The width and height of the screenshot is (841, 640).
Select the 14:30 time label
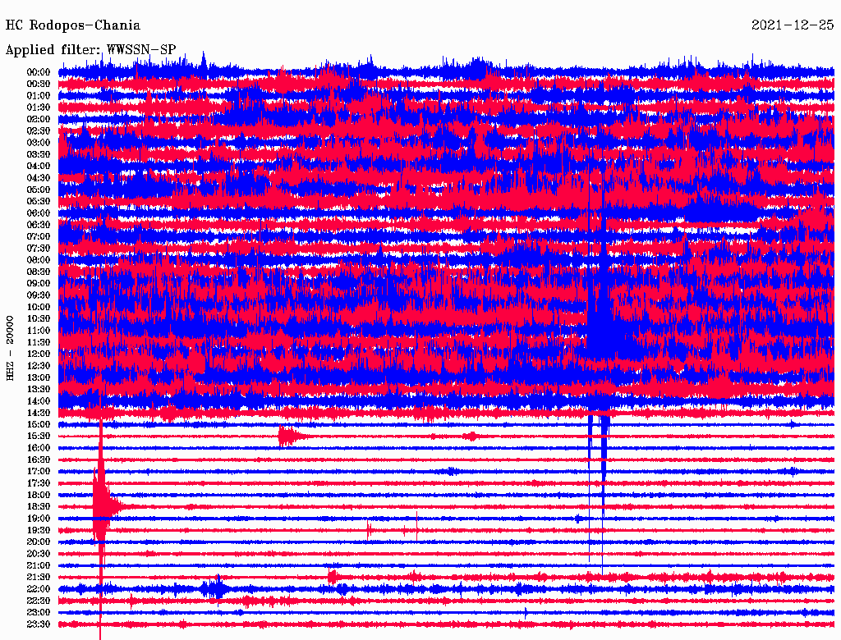pyautogui.click(x=39, y=413)
